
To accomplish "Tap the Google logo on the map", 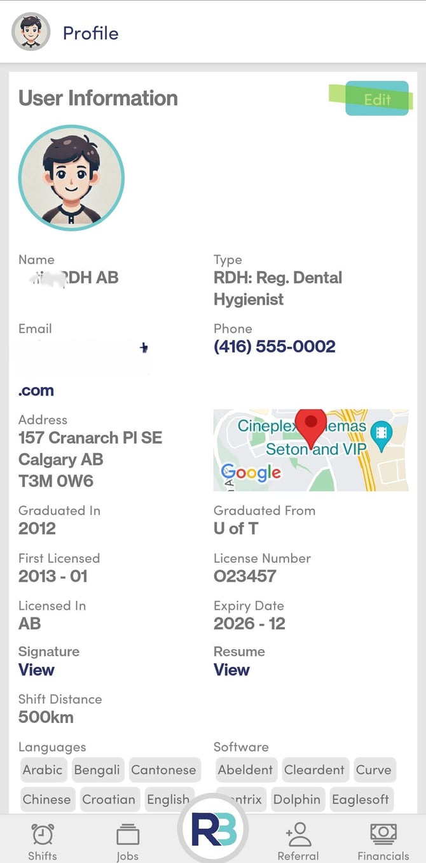I will tap(251, 473).
